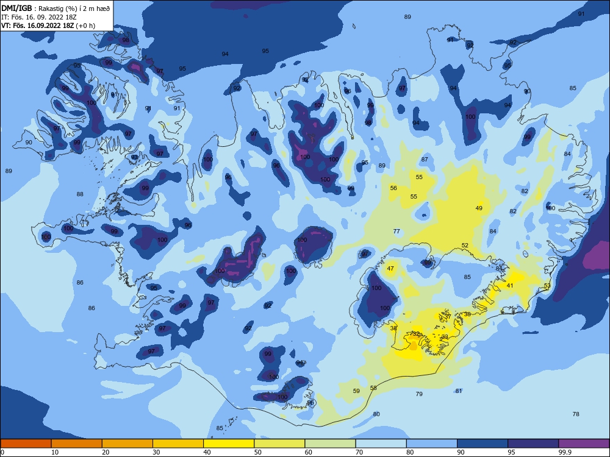Select the humidity value '81' offshore south
Screen dimensions: 610x457
tap(459, 391)
